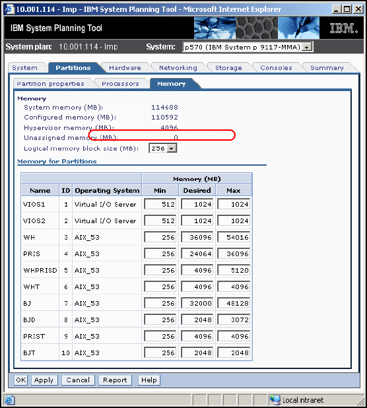Click the BJT partition name
This screenshot has width=367, height=408.
pyautogui.click(x=29, y=353)
